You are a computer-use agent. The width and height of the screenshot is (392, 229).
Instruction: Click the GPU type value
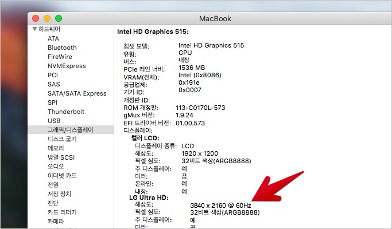point(185,53)
